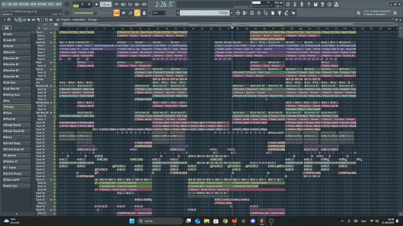Toggle the link to controller button
The height and width of the screenshot is (226, 403).
pyautogui.click(x=137, y=13)
